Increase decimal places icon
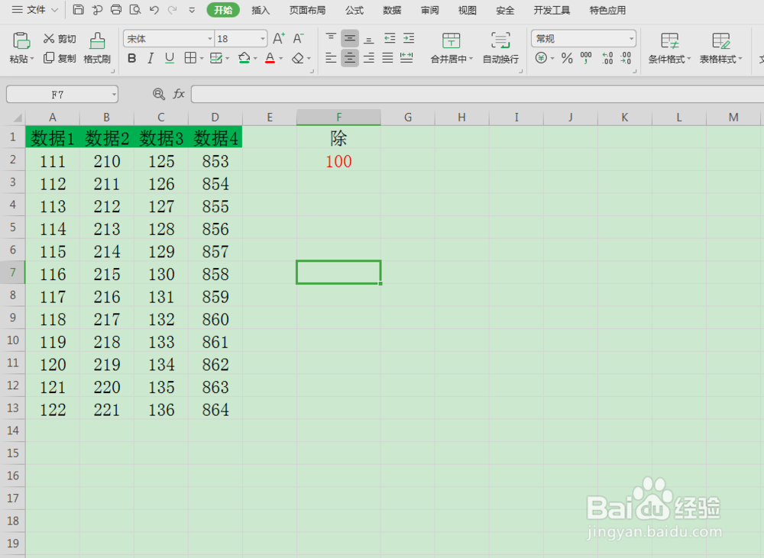The image size is (764, 558). tap(607, 59)
